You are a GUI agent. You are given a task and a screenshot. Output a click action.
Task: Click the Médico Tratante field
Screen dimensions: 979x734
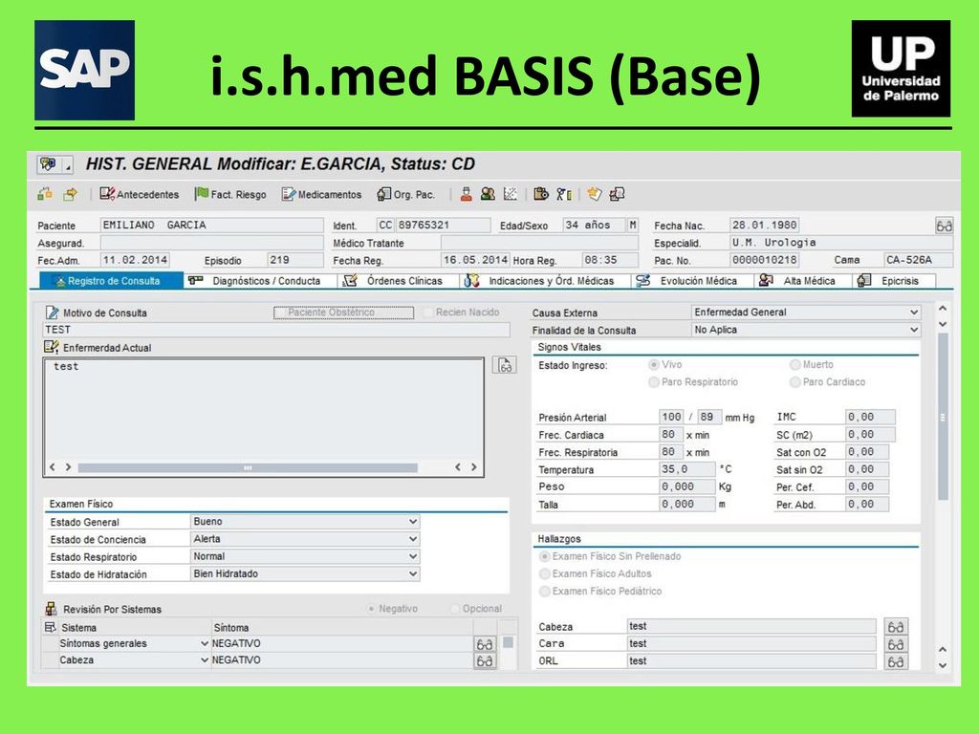click(x=539, y=243)
